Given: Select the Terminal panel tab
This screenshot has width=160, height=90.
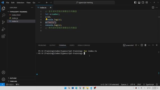Looking at the screenshot, I should pos(62,45).
